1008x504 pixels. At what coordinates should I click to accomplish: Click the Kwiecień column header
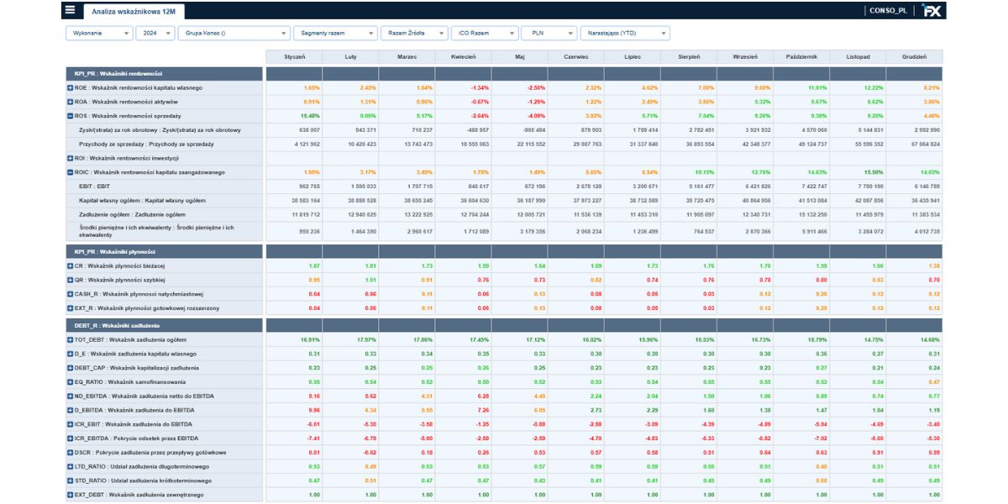pyautogui.click(x=463, y=56)
